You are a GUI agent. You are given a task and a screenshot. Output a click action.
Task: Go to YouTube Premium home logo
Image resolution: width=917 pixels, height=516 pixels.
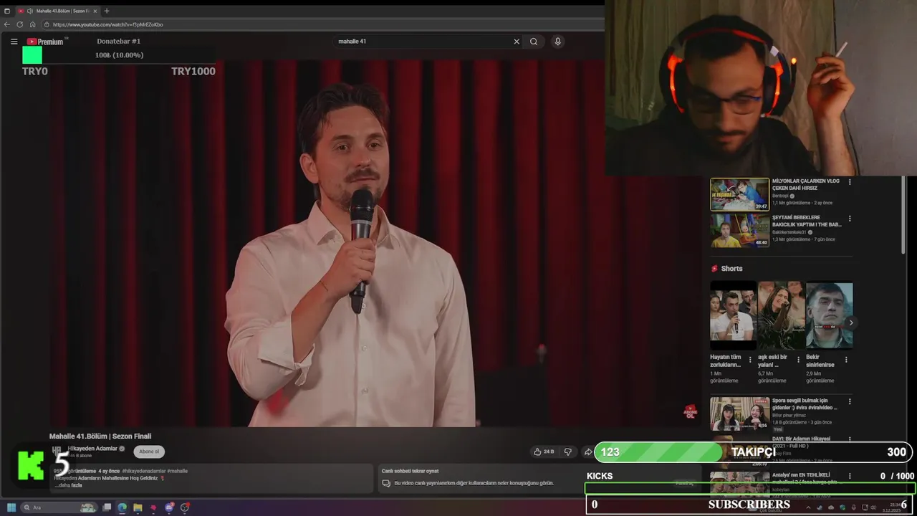[45, 42]
